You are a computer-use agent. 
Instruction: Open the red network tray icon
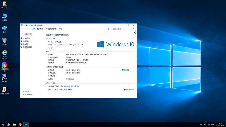205,125
